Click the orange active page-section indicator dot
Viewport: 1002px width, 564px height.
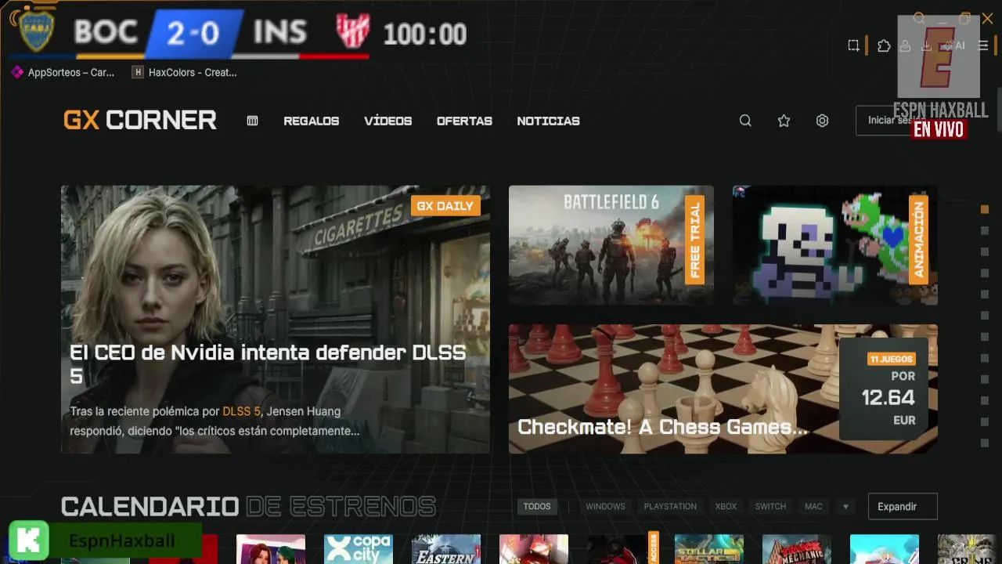(985, 209)
